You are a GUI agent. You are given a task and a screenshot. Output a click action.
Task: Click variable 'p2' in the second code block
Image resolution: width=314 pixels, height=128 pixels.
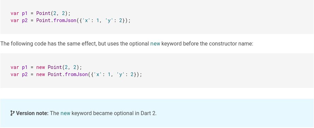coord(25,74)
